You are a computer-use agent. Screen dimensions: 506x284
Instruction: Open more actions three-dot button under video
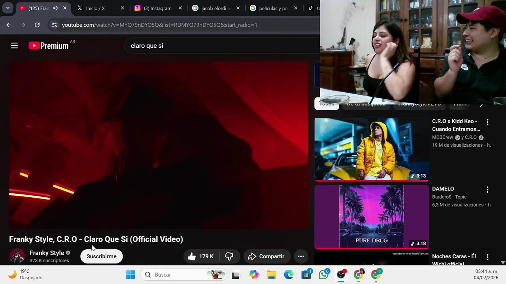click(301, 256)
